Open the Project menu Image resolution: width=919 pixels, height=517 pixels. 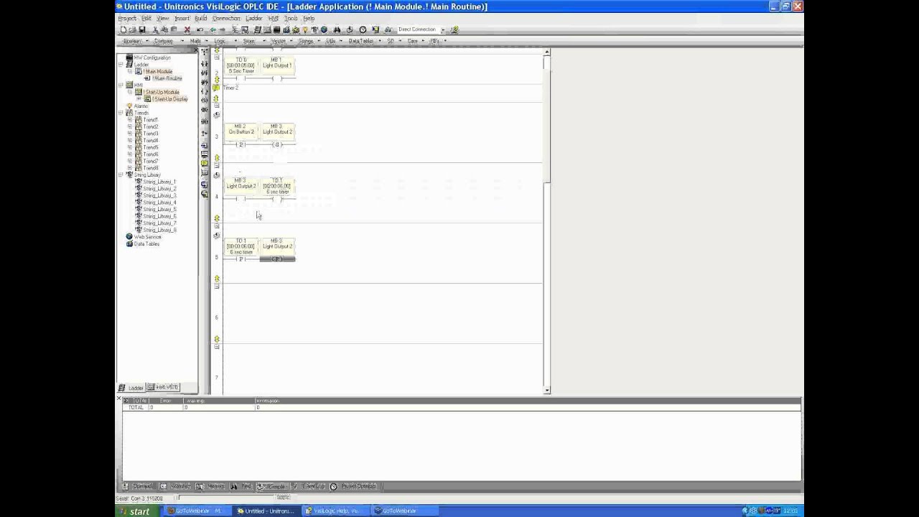point(127,18)
